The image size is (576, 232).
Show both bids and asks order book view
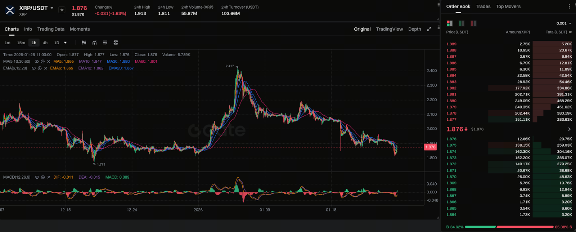click(x=450, y=23)
